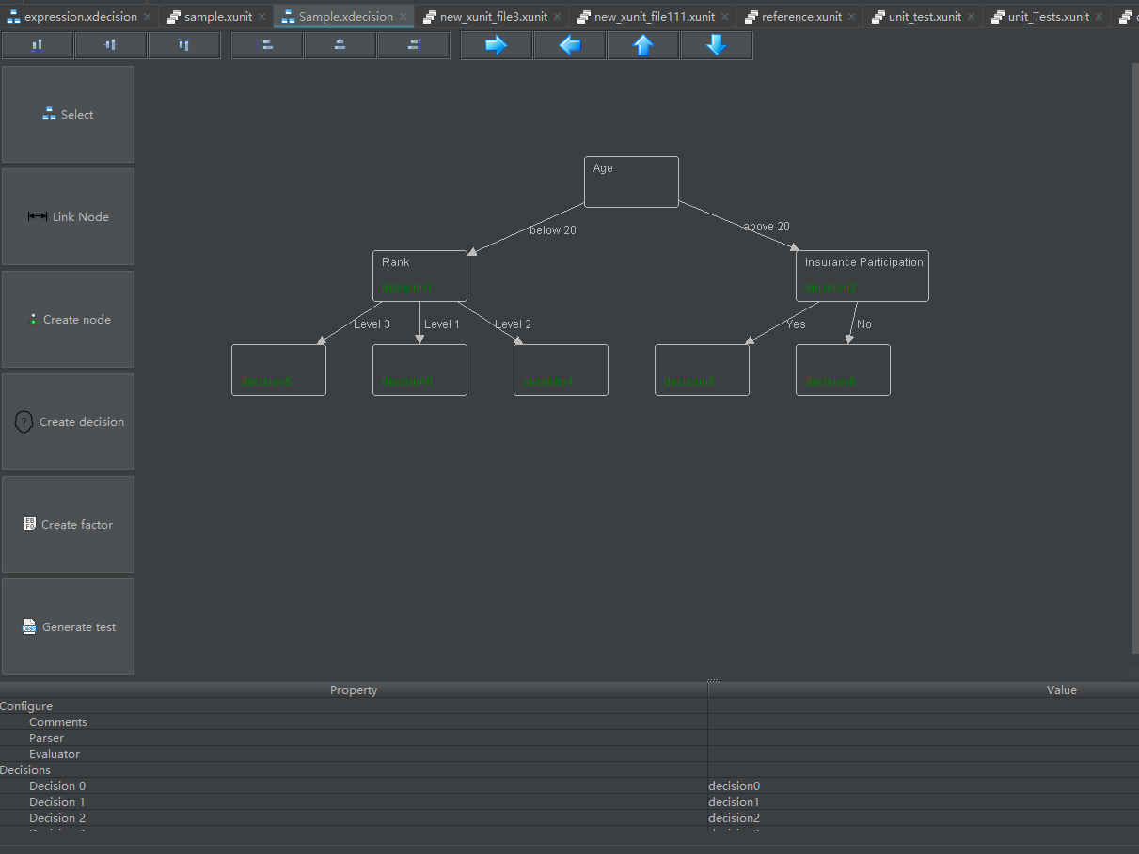1139x854 pixels.
Task: Close the new_xunit_file111.xunit tab
Action: 725,17
